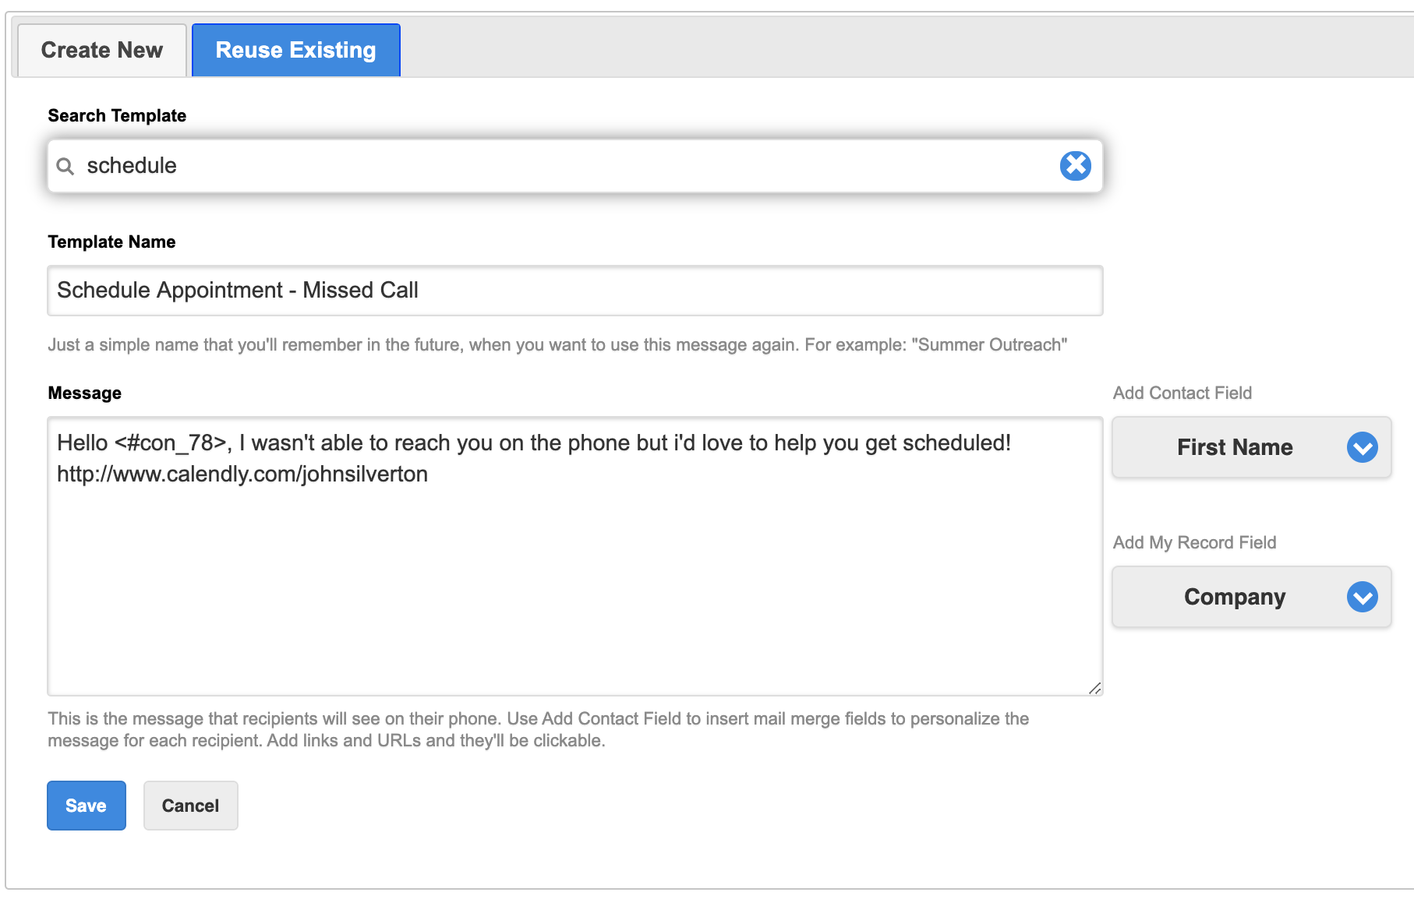The image size is (1414, 924).
Task: Select the Reuse Existing tab
Action: (x=296, y=51)
